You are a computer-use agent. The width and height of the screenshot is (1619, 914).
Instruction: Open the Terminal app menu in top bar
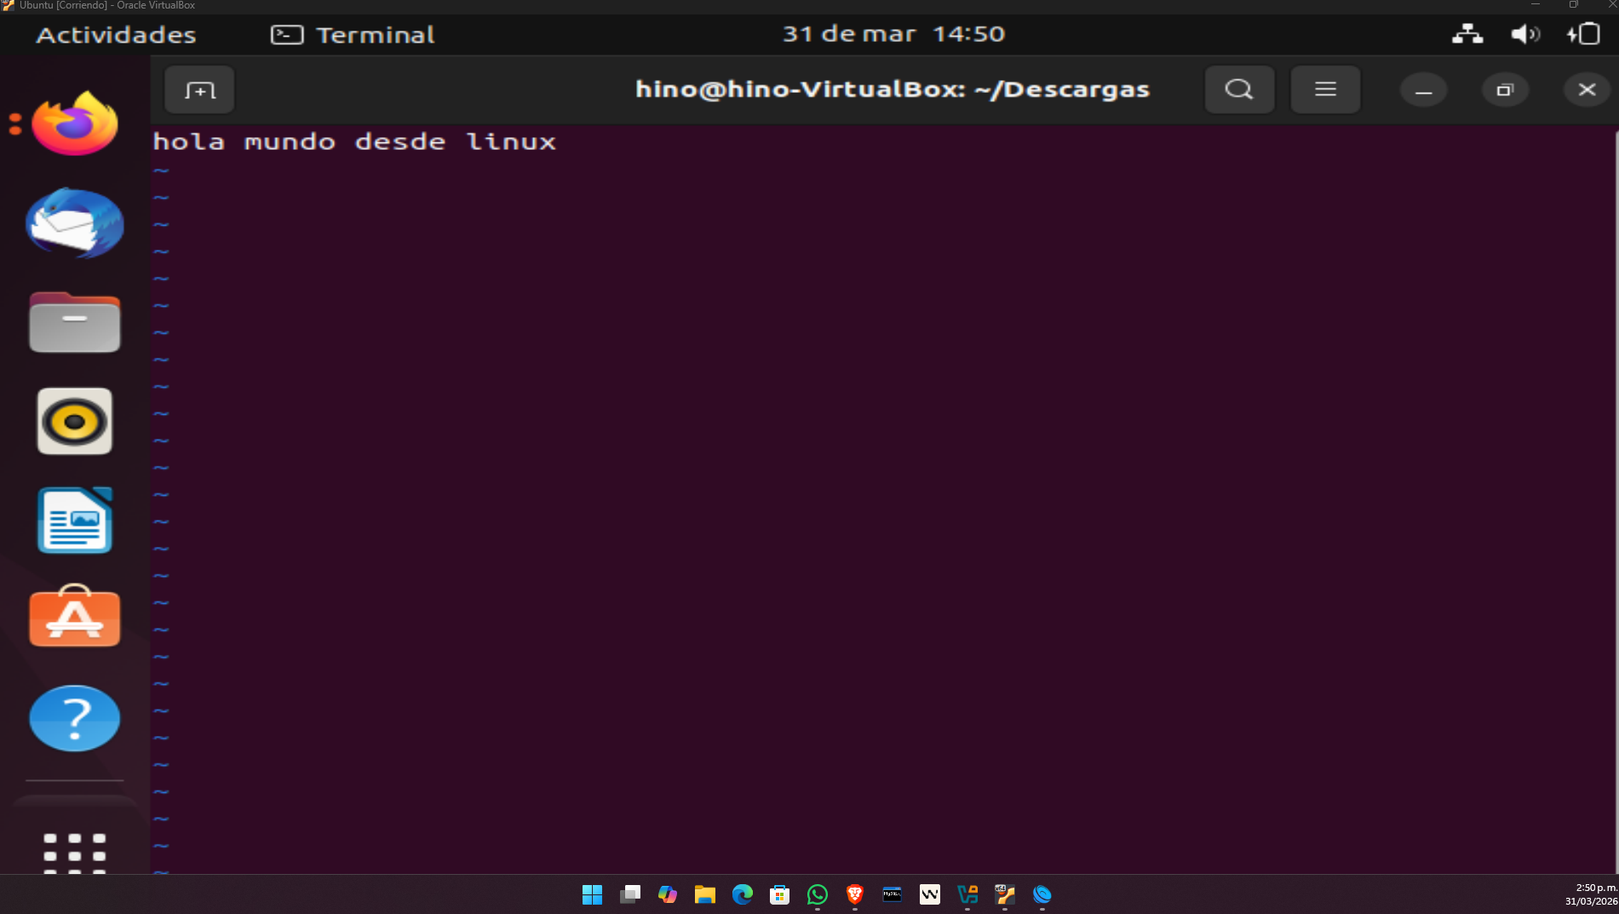click(x=353, y=35)
